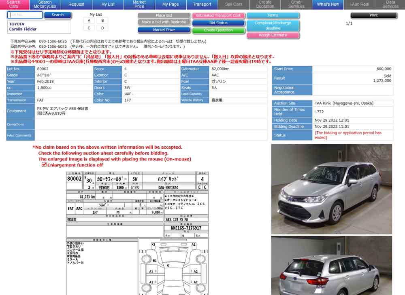Click the start price value 600,000

pyautogui.click(x=384, y=69)
